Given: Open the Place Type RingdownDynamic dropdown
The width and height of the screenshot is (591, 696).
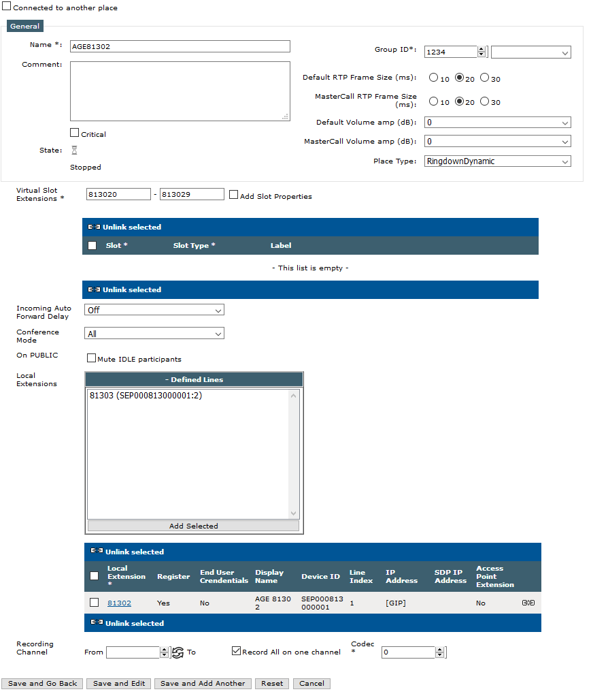Looking at the screenshot, I should (x=497, y=161).
